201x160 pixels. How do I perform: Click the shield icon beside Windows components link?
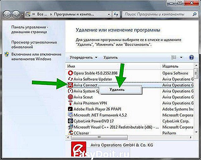tap(7, 54)
